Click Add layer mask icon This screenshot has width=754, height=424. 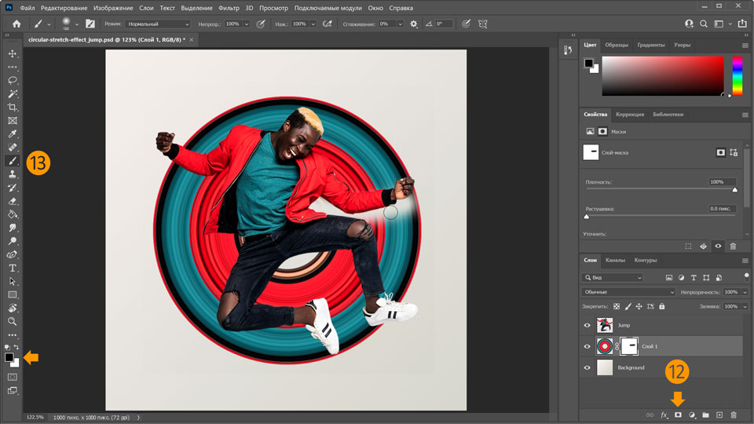678,414
